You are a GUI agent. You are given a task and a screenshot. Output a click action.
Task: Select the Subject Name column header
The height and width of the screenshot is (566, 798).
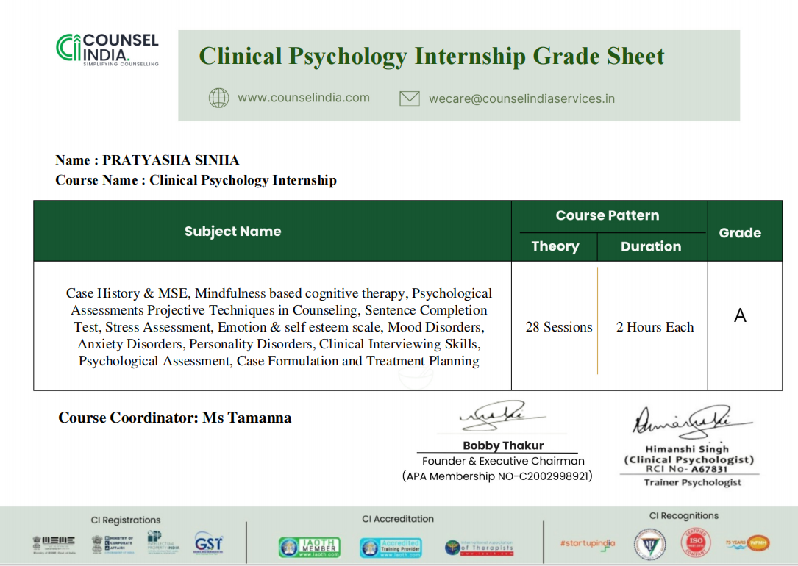coord(232,232)
